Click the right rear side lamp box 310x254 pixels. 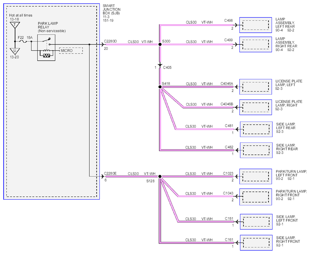pyautogui.click(x=256, y=150)
